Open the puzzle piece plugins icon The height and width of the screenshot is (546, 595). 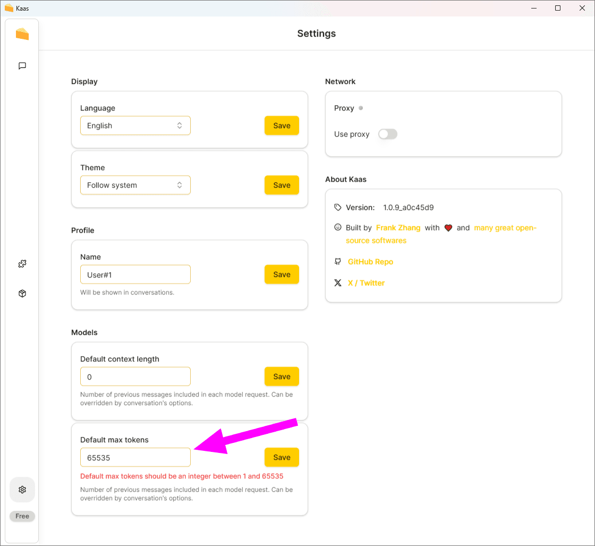(x=22, y=264)
